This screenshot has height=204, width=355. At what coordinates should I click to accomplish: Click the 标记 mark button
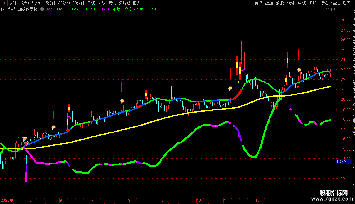324,3
